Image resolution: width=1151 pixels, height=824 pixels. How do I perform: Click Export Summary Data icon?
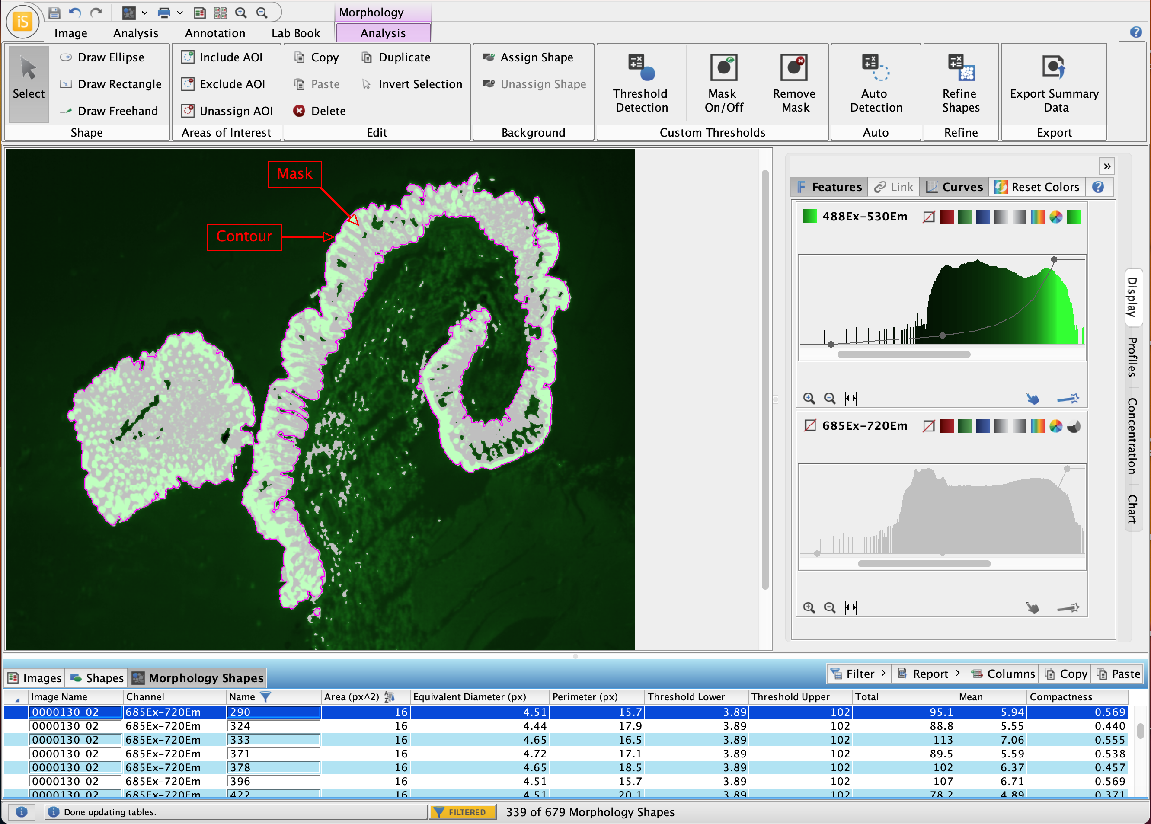pyautogui.click(x=1054, y=67)
